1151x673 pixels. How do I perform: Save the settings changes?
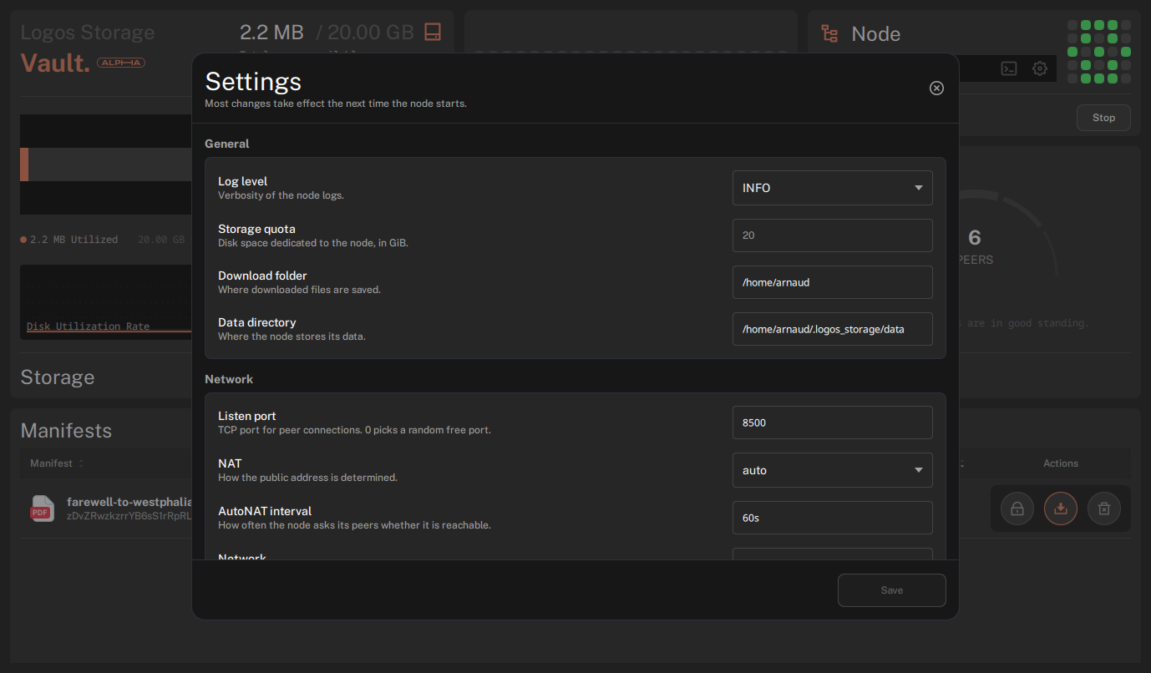pyautogui.click(x=892, y=590)
